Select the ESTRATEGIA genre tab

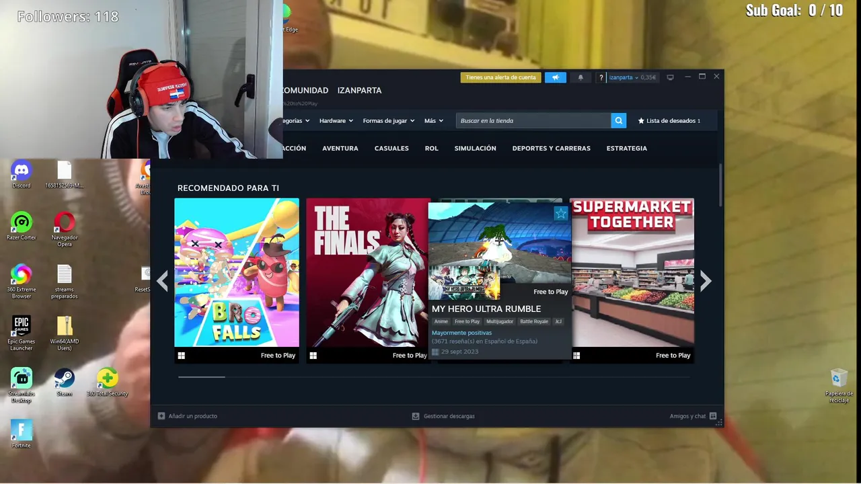tap(626, 149)
